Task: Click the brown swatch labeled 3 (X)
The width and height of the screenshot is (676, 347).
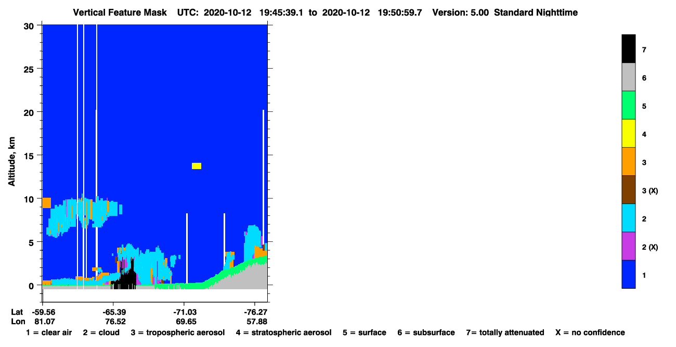Action: [628, 189]
